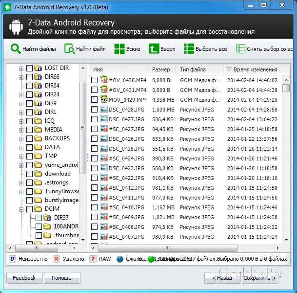Click the Неизвестно legend icon
297x293 pixels.
tap(12, 259)
